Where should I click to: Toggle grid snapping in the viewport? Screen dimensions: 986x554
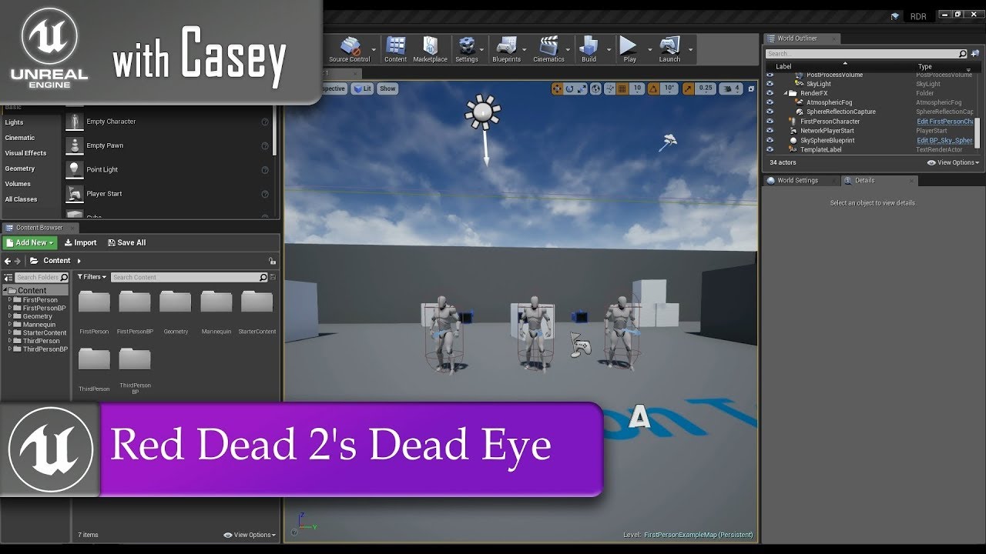pos(623,88)
